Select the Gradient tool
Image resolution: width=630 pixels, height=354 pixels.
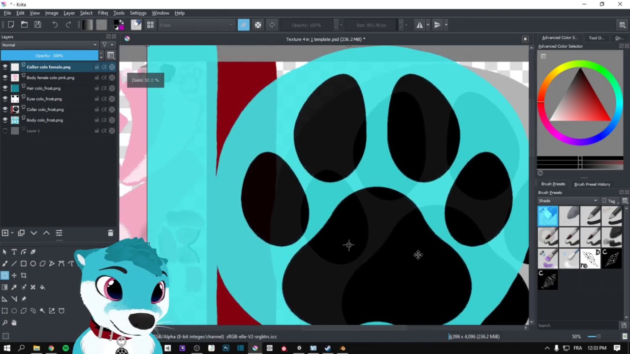point(4,287)
